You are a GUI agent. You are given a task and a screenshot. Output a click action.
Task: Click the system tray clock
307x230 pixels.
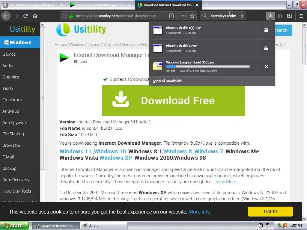tap(296, 226)
